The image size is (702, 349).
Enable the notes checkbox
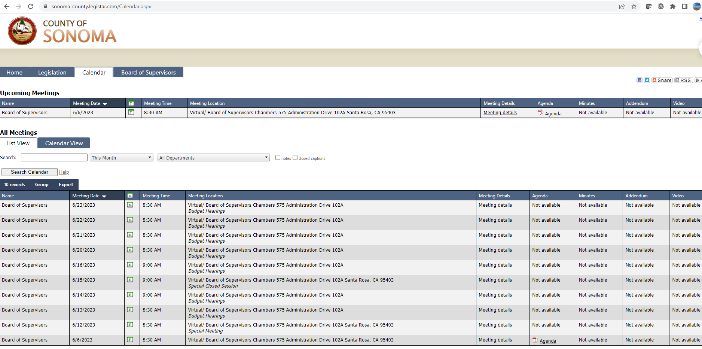[278, 158]
